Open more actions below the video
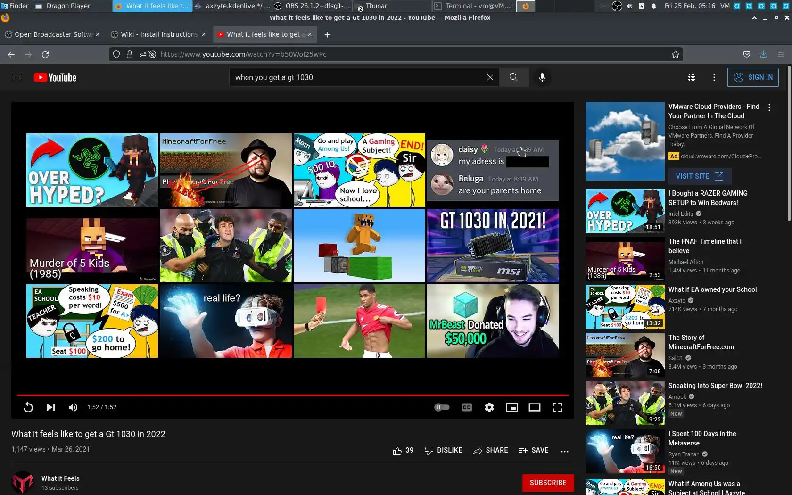 [x=565, y=451]
